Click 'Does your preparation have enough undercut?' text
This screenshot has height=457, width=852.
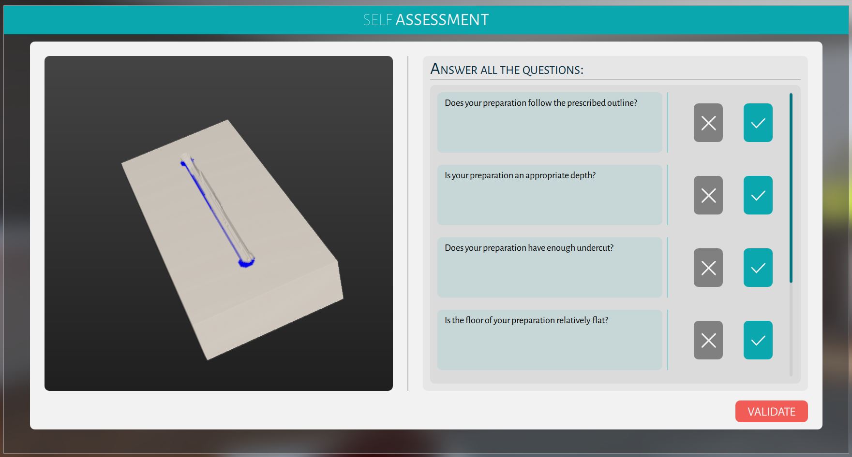pyautogui.click(x=529, y=248)
